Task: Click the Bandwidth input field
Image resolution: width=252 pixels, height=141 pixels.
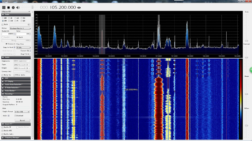Action: coord(8,34)
